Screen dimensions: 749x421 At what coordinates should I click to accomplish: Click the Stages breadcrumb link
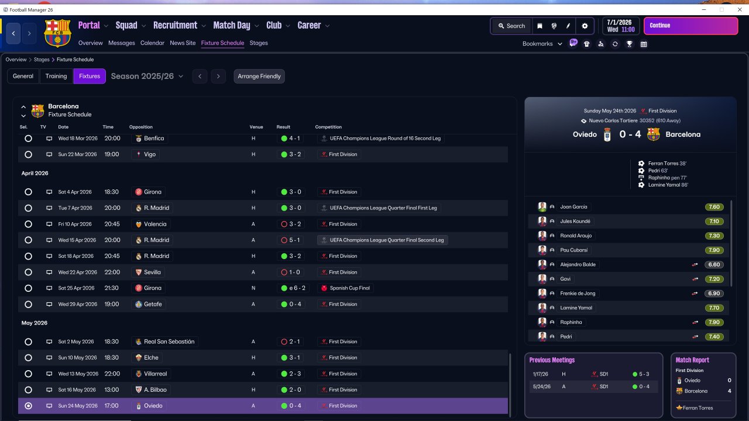42,60
